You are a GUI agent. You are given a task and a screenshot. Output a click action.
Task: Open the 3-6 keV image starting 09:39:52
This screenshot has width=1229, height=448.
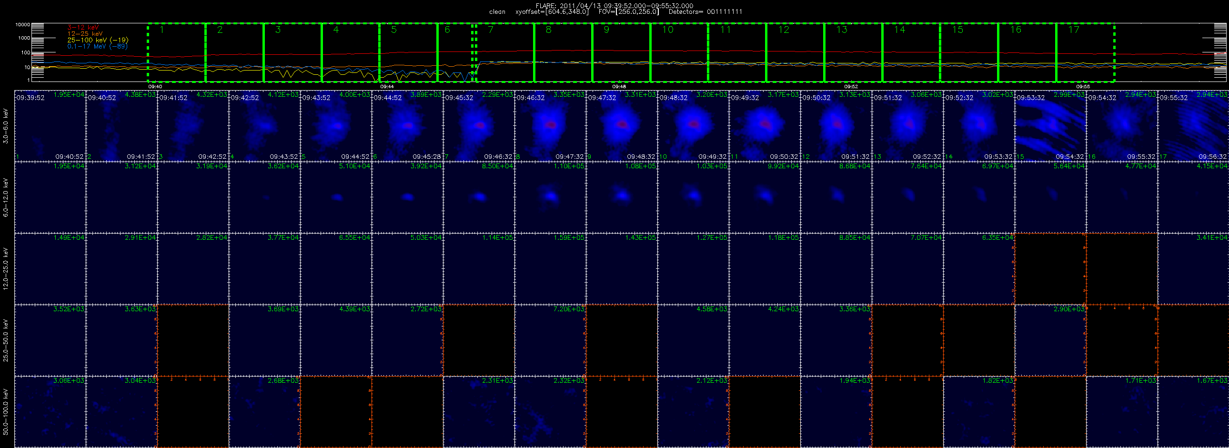pyautogui.click(x=50, y=125)
